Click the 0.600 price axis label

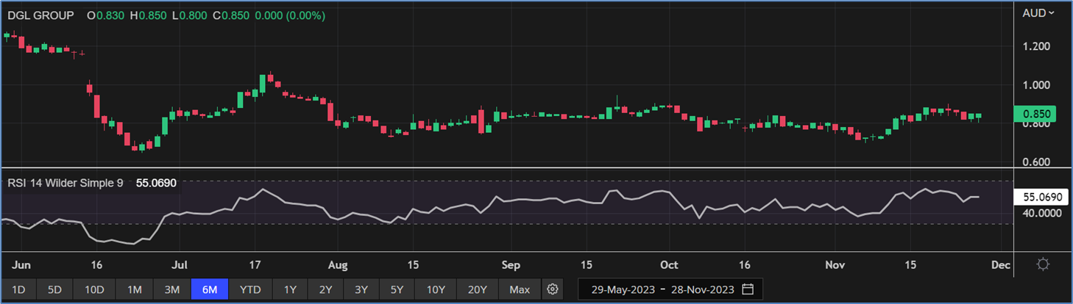click(1035, 162)
